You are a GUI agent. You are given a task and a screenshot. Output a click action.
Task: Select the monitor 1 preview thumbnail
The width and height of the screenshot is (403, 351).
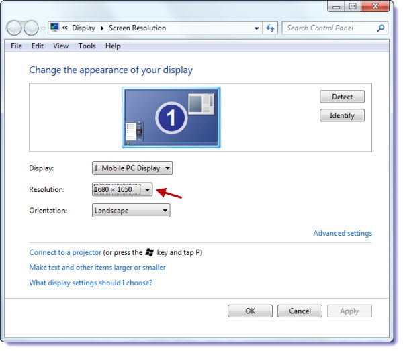[171, 117]
